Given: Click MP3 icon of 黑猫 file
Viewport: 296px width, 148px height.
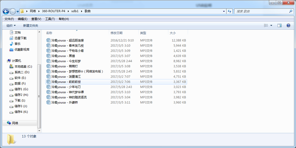Looking at the screenshot, I should [x=48, y=56].
